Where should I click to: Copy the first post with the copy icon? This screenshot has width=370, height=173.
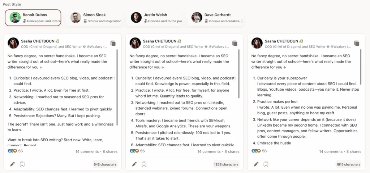click(113, 43)
